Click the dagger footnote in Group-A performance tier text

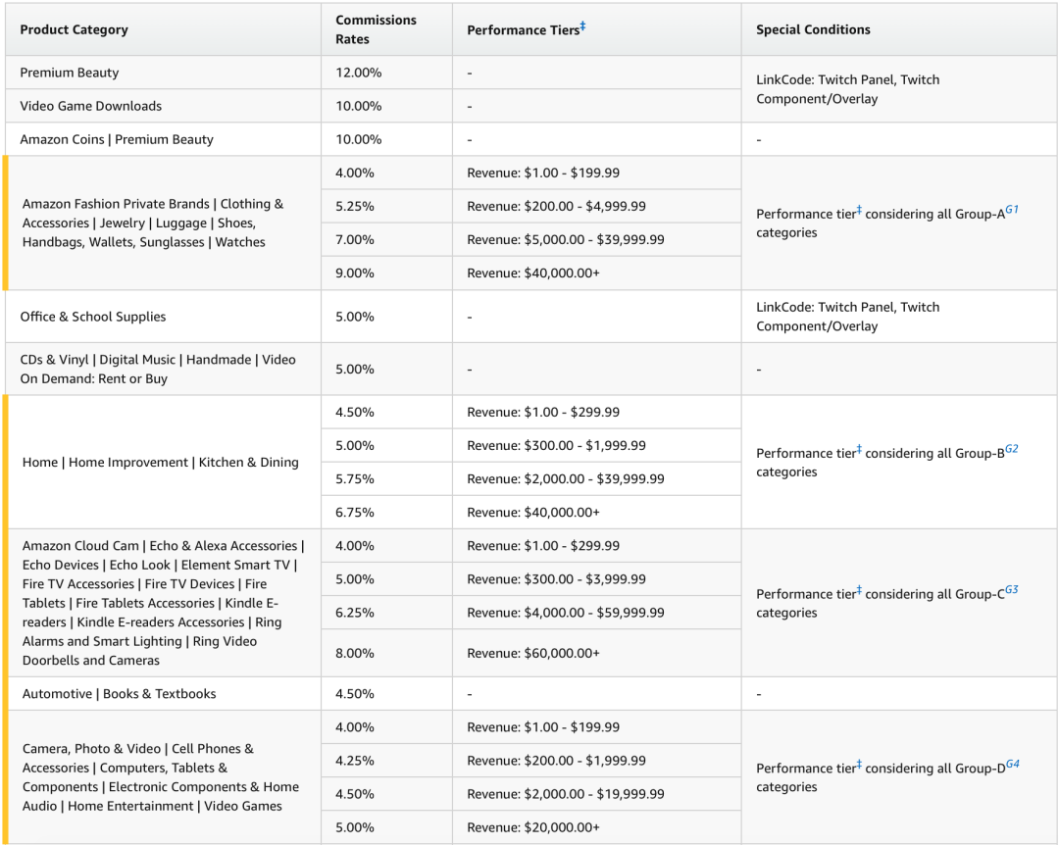tap(859, 210)
